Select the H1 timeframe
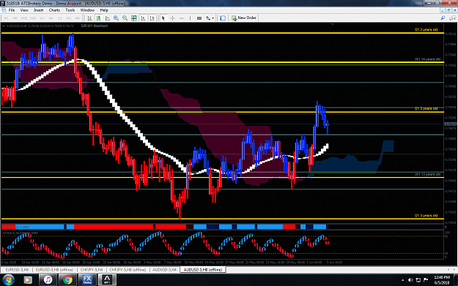This screenshot has height=286, width=458. coord(42,18)
